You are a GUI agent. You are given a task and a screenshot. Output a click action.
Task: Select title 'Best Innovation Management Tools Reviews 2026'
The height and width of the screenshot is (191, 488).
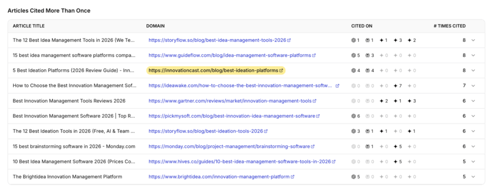click(x=69, y=101)
